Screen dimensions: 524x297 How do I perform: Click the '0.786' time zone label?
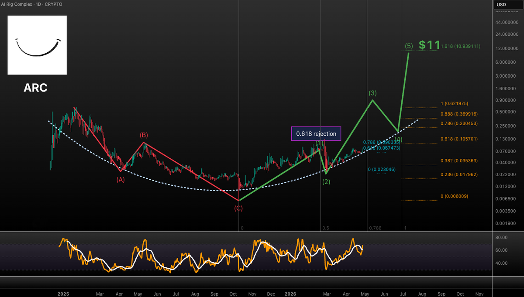pyautogui.click(x=375, y=228)
